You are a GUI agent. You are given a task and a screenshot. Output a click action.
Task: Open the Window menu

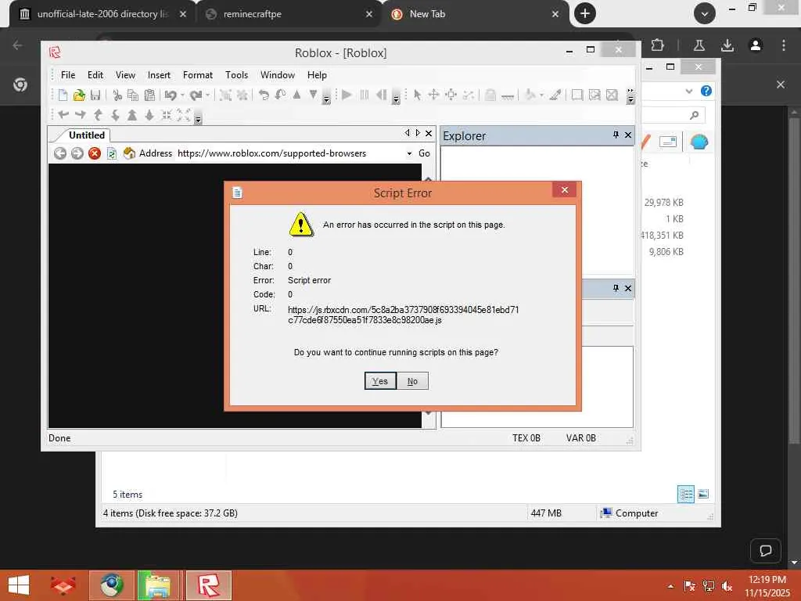tap(278, 75)
